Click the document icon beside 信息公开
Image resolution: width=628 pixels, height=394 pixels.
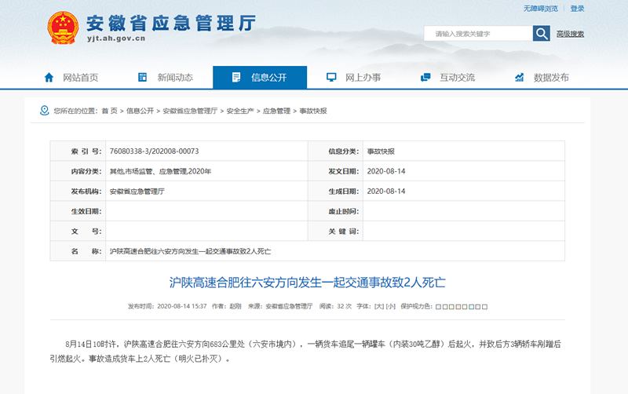pyautogui.click(x=236, y=77)
